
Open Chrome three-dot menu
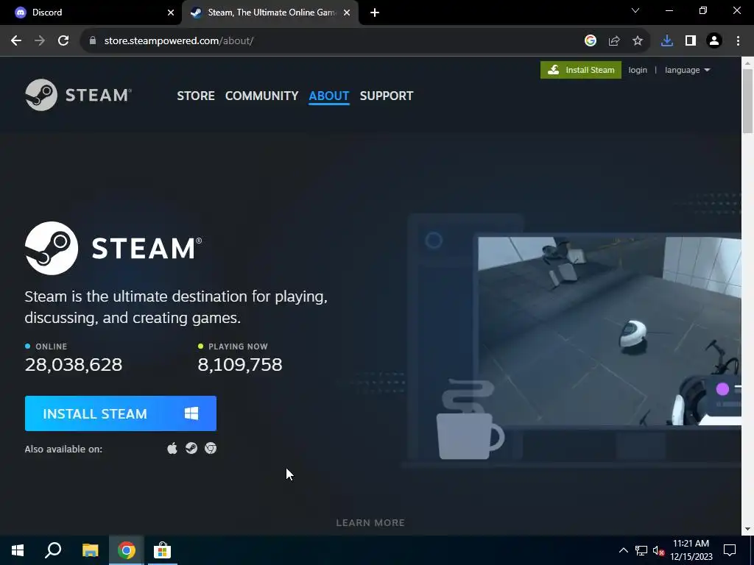(738, 41)
